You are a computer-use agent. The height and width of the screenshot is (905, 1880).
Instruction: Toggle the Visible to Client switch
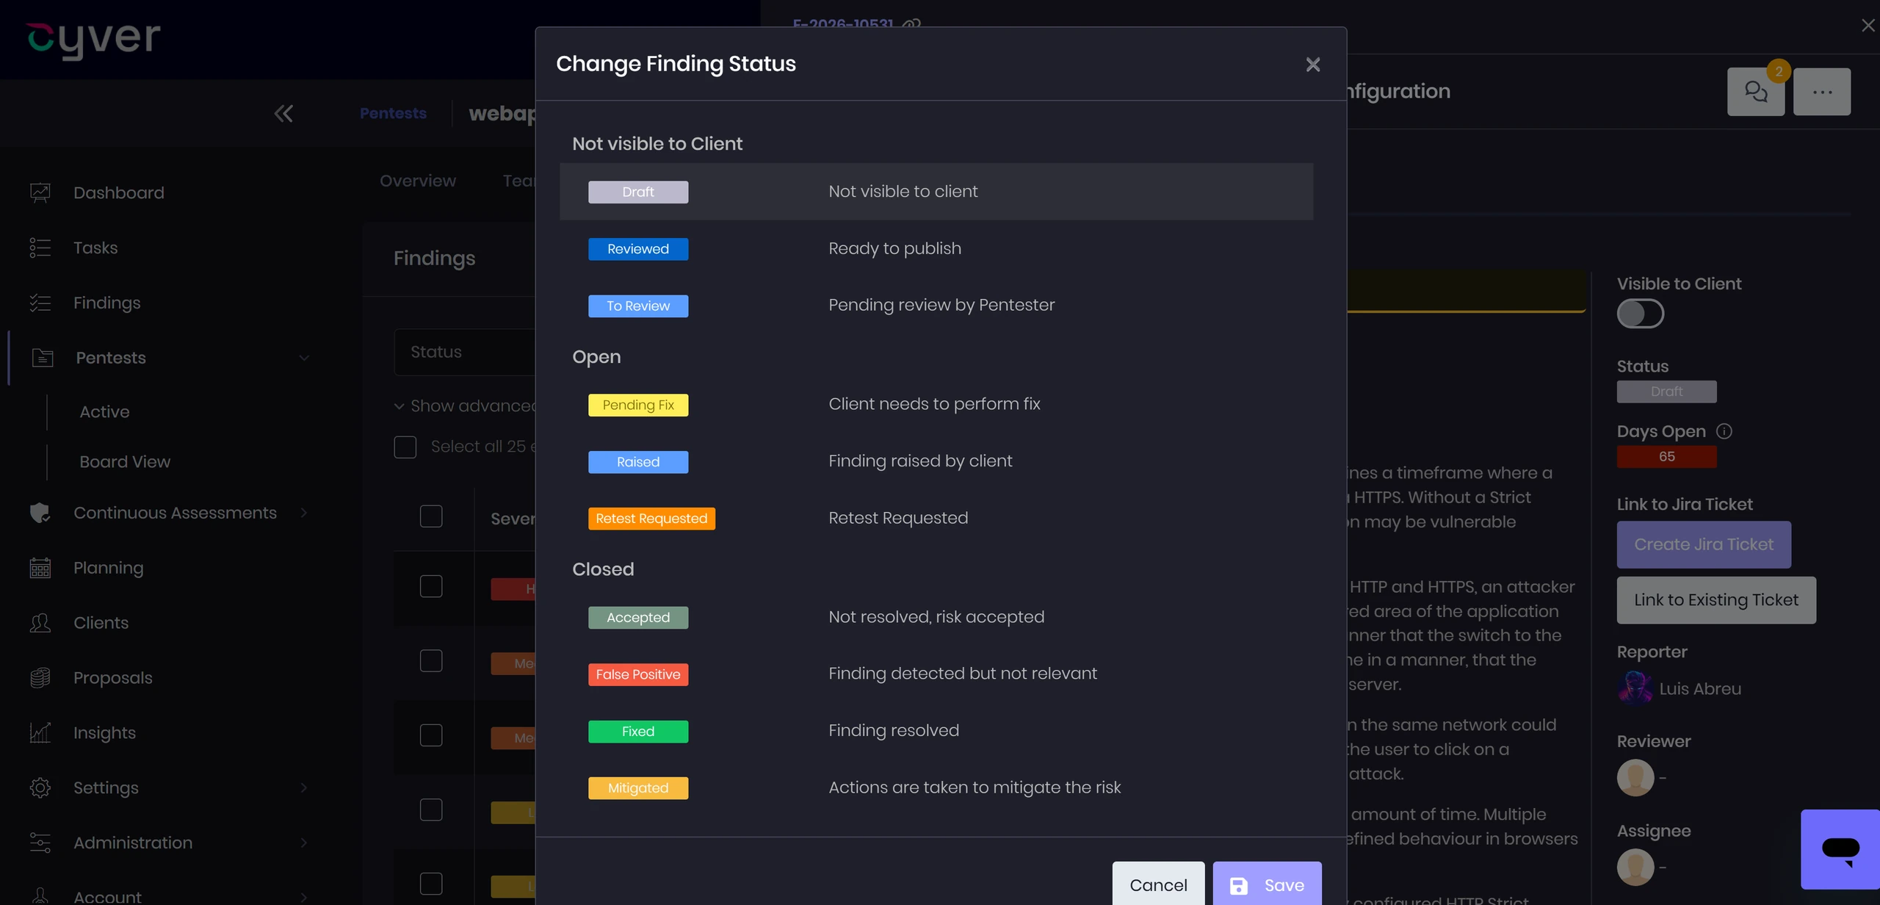click(x=1641, y=314)
